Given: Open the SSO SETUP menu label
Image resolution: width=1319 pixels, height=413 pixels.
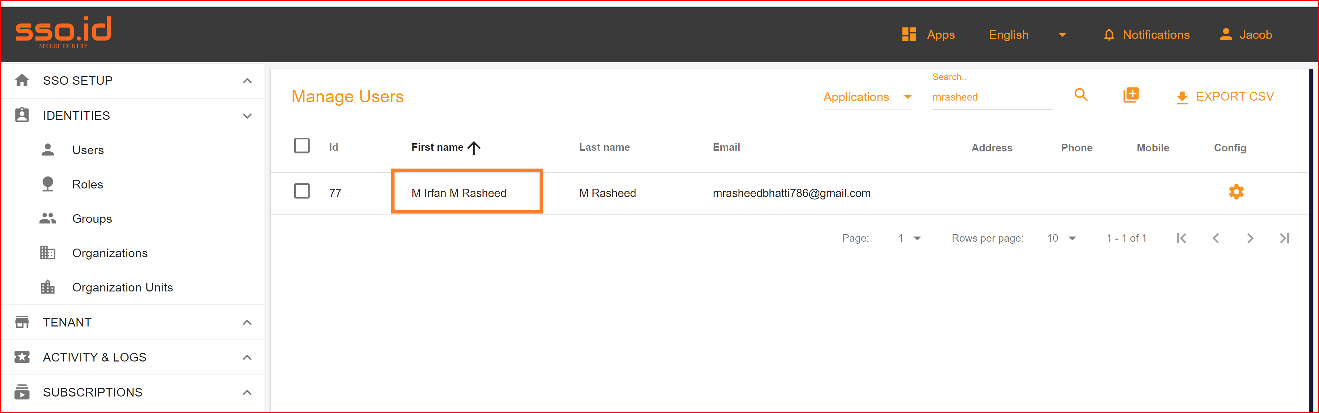Looking at the screenshot, I should click(78, 80).
